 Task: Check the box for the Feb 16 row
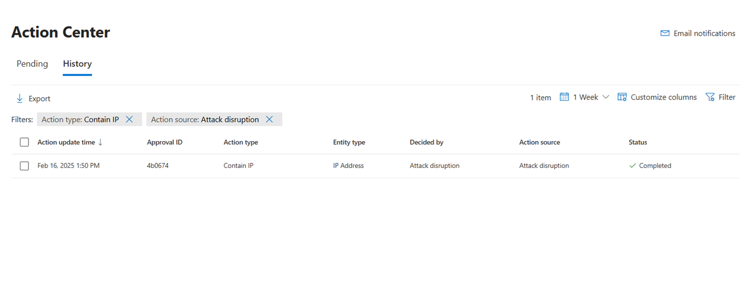coord(24,166)
